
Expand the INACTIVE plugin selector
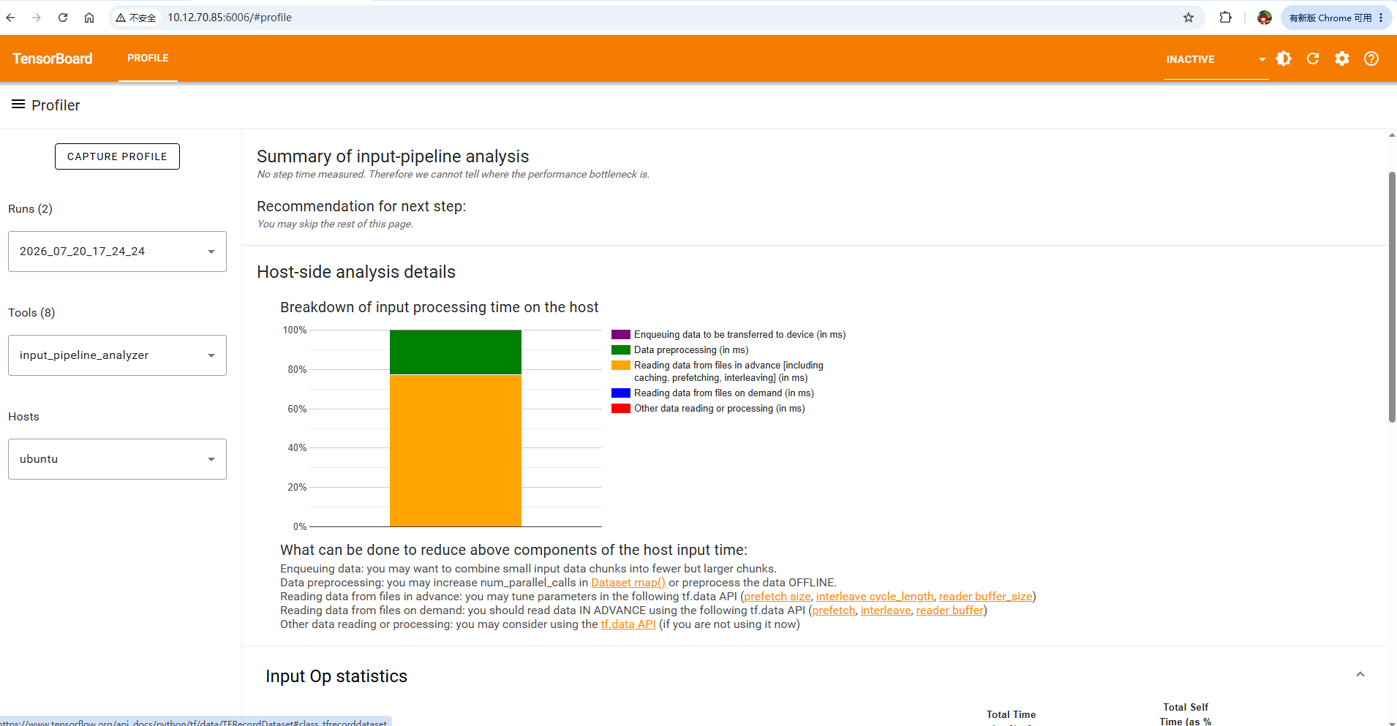(1216, 59)
